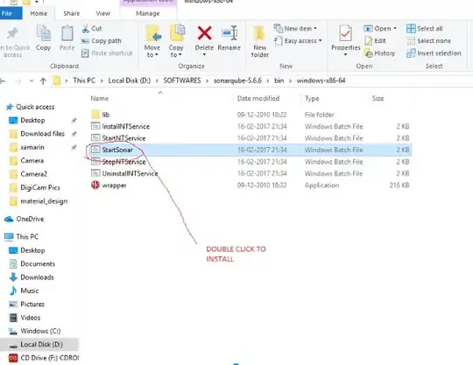Expand the Delete dropdown arrow
This screenshot has height=365, width=473.
point(204,55)
